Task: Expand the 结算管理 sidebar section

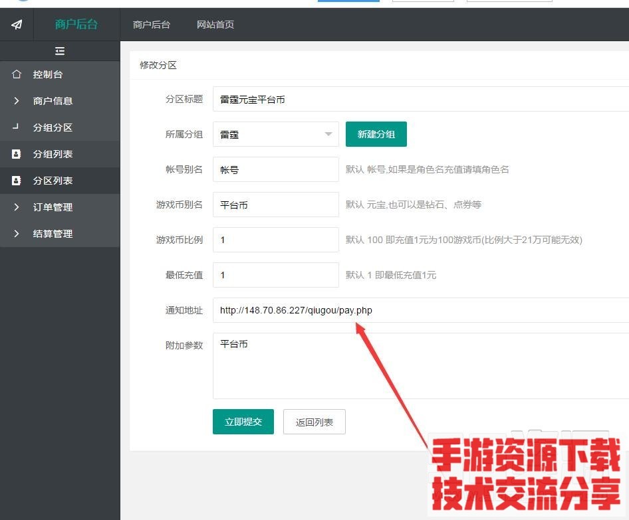Action: pyautogui.click(x=53, y=234)
